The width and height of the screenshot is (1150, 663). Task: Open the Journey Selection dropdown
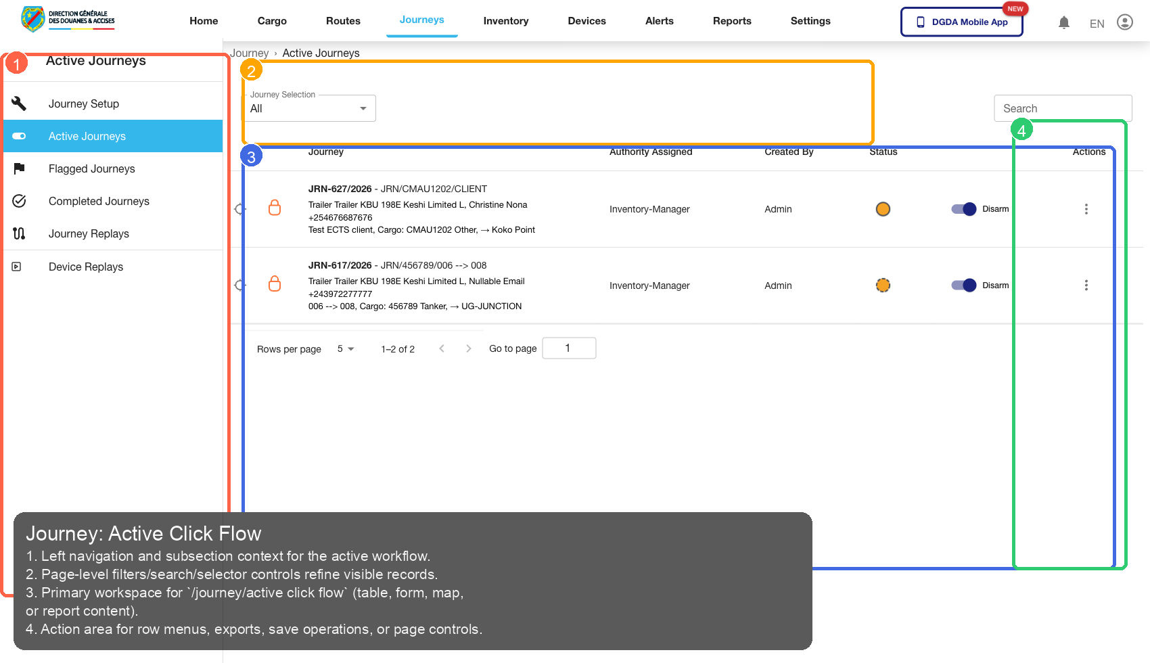[x=308, y=108]
